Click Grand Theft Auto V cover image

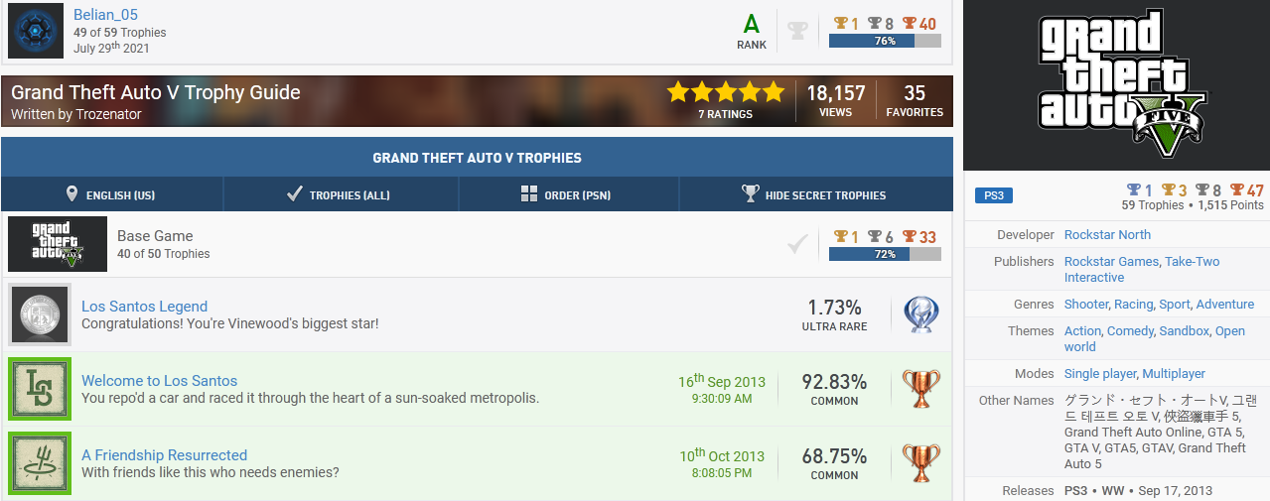[x=1117, y=85]
